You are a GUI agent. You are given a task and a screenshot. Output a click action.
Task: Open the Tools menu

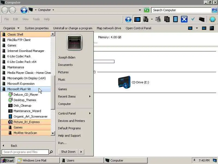click(36, 19)
